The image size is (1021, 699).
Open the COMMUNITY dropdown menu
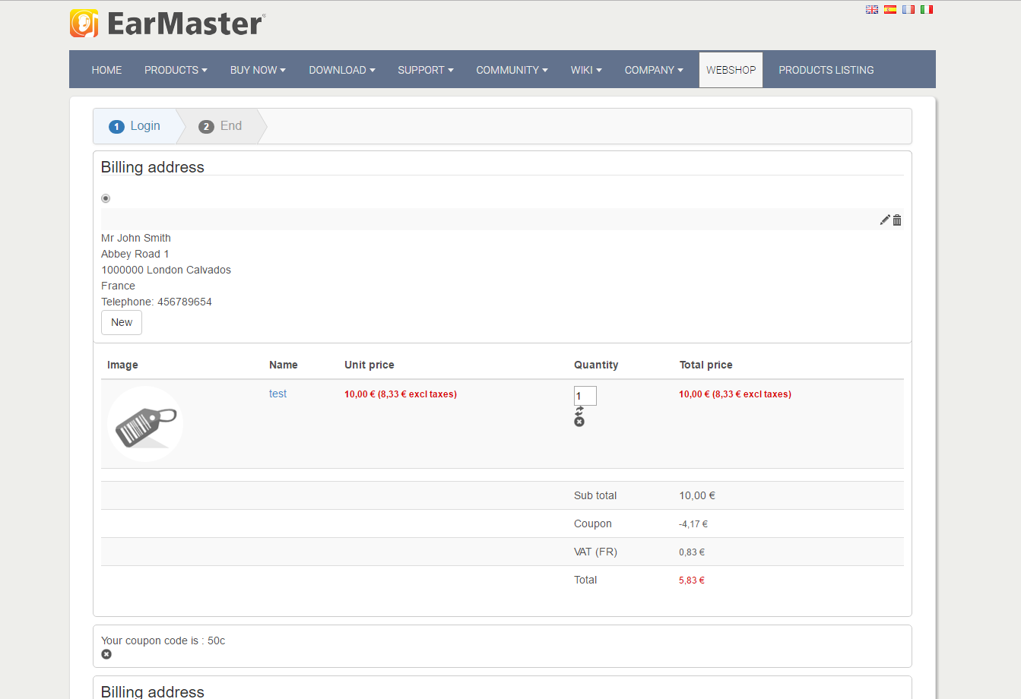[512, 70]
